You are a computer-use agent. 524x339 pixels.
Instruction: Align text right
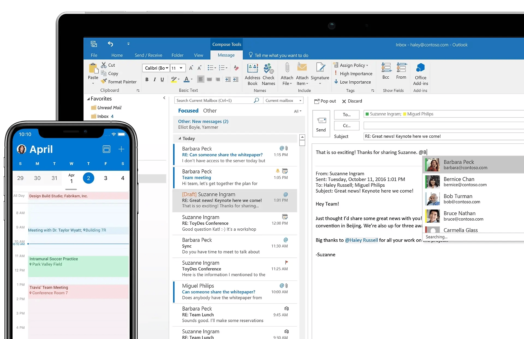click(218, 79)
